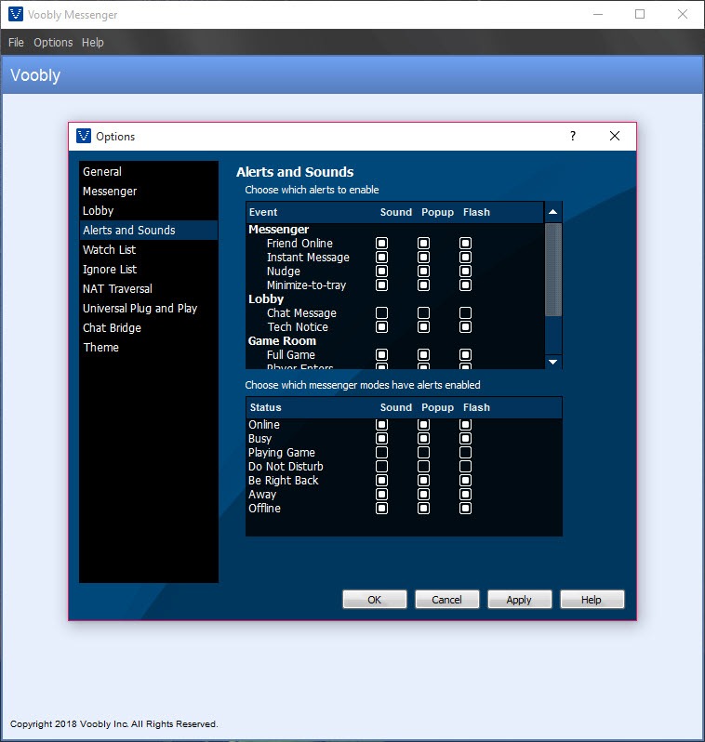The image size is (705, 742).
Task: Click the Voobly icon in Options dialog title
Action: click(84, 136)
